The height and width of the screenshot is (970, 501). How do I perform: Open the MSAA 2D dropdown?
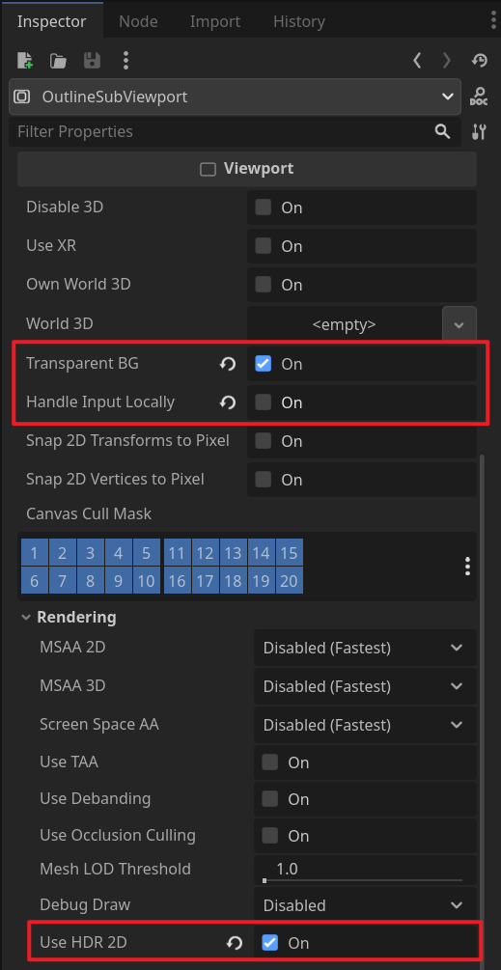point(365,648)
